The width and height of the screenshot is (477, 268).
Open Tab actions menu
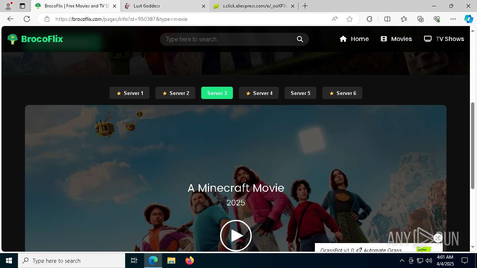coord(22,6)
